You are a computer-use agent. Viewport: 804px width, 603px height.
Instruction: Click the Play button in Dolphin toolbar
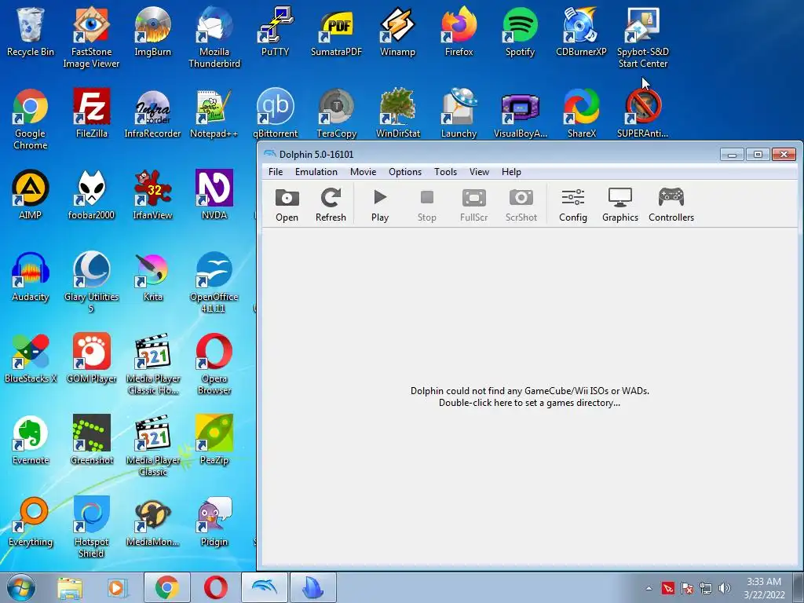380,205
